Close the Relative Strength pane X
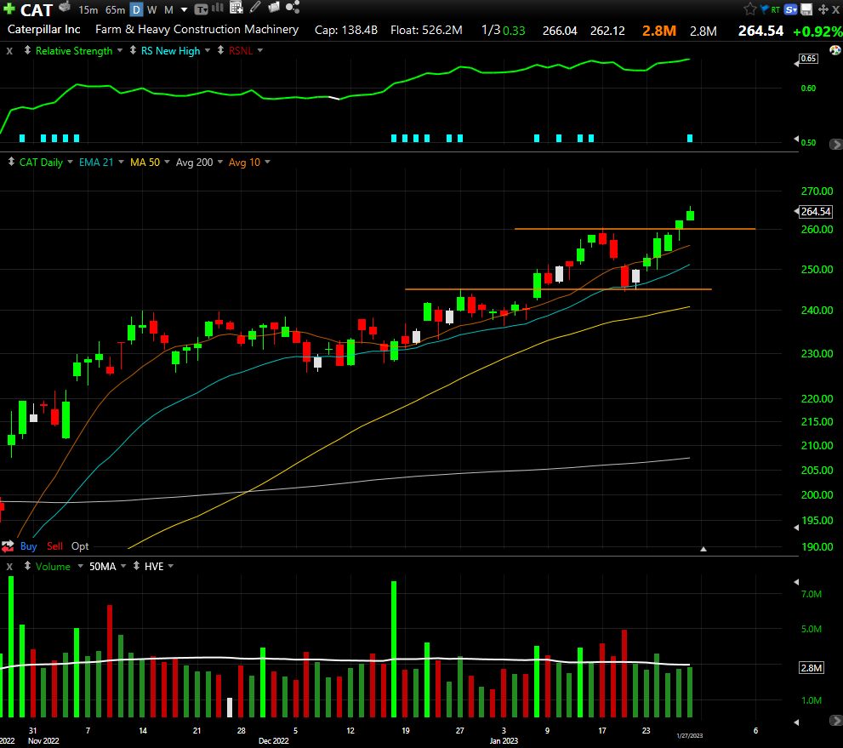This screenshot has height=748, width=843. [9, 51]
